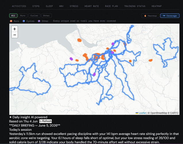Viewport: 183px width, 144px height.
Task: Refresh the daily insight
Action: (x=45, y=121)
